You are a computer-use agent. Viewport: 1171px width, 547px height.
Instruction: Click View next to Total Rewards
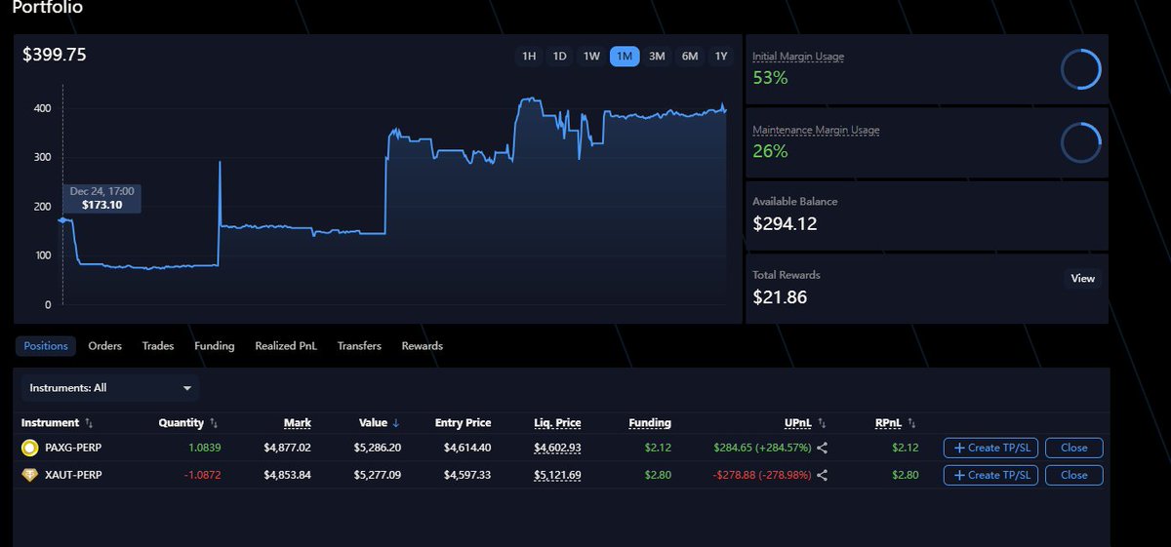click(1082, 279)
